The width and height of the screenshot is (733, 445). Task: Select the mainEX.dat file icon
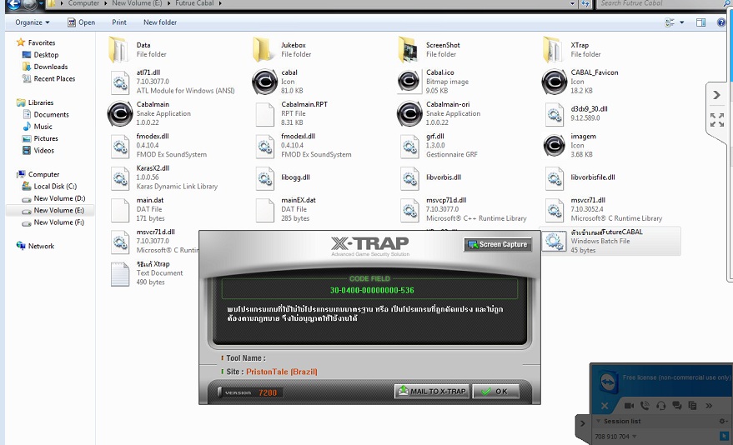click(265, 210)
